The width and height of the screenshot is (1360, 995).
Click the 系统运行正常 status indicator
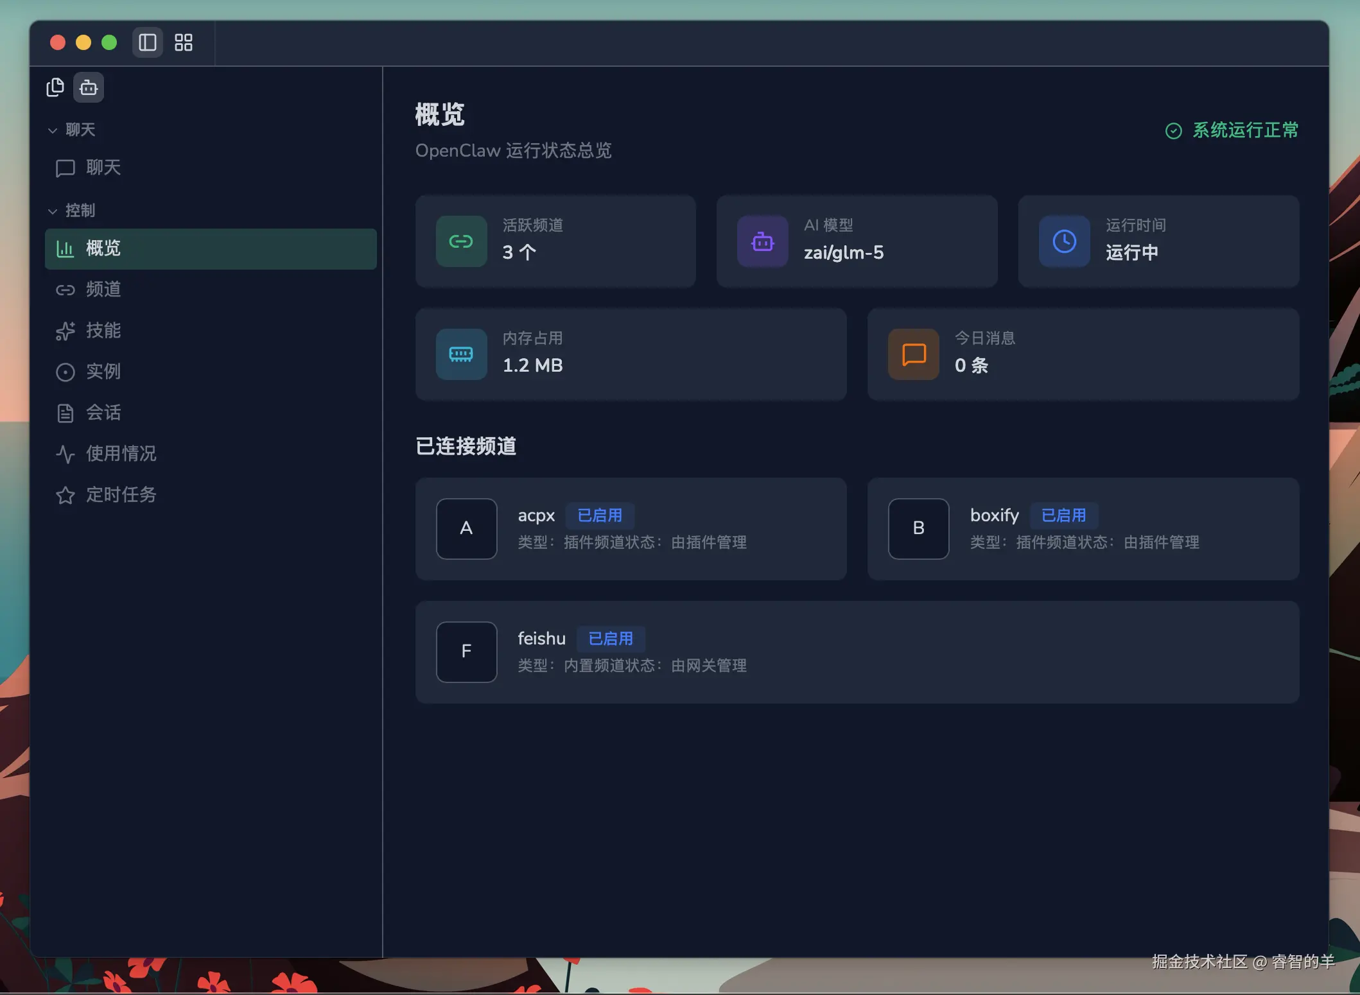[x=1231, y=130]
